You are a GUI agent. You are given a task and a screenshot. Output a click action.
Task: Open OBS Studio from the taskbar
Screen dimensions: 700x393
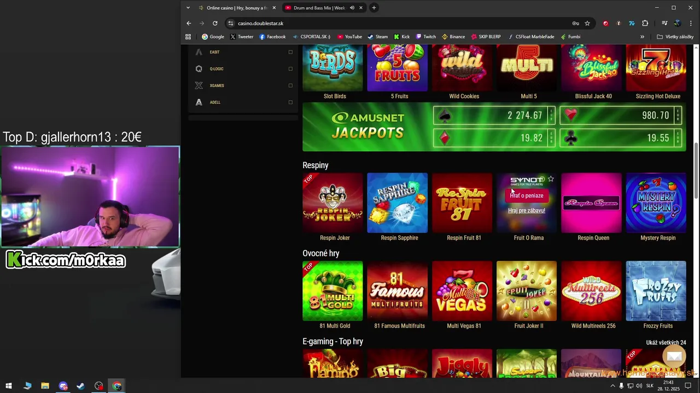[98, 386]
